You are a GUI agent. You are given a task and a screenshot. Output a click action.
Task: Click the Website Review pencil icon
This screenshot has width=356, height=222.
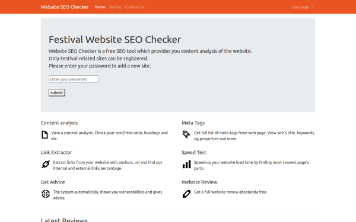[x=186, y=194]
